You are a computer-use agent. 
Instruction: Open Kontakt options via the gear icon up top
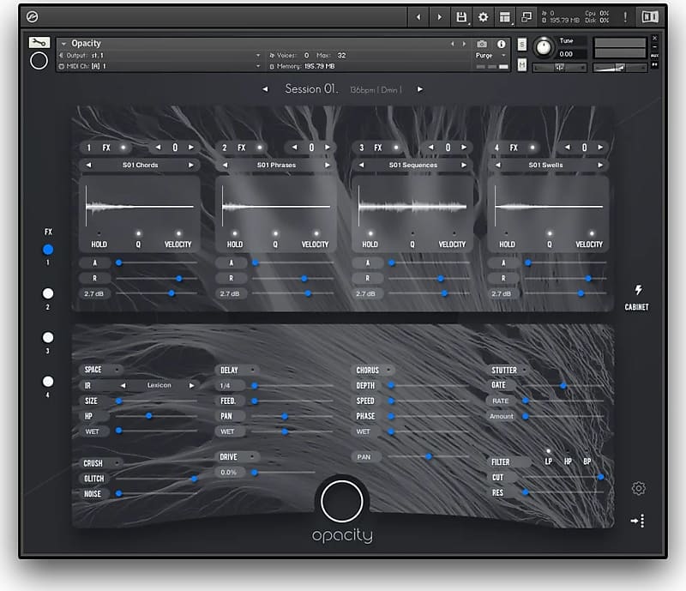pyautogui.click(x=482, y=16)
